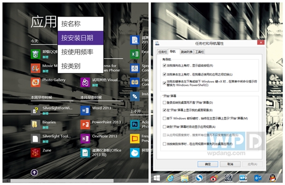Enable go to desktop after sign-in checkbox (D)
This screenshot has width=285, height=185.
tap(164, 103)
